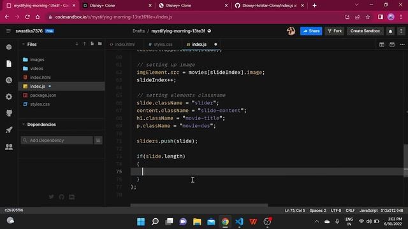Click the Fork button

tap(335, 31)
